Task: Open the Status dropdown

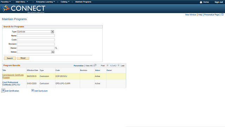Action: pos(36,52)
